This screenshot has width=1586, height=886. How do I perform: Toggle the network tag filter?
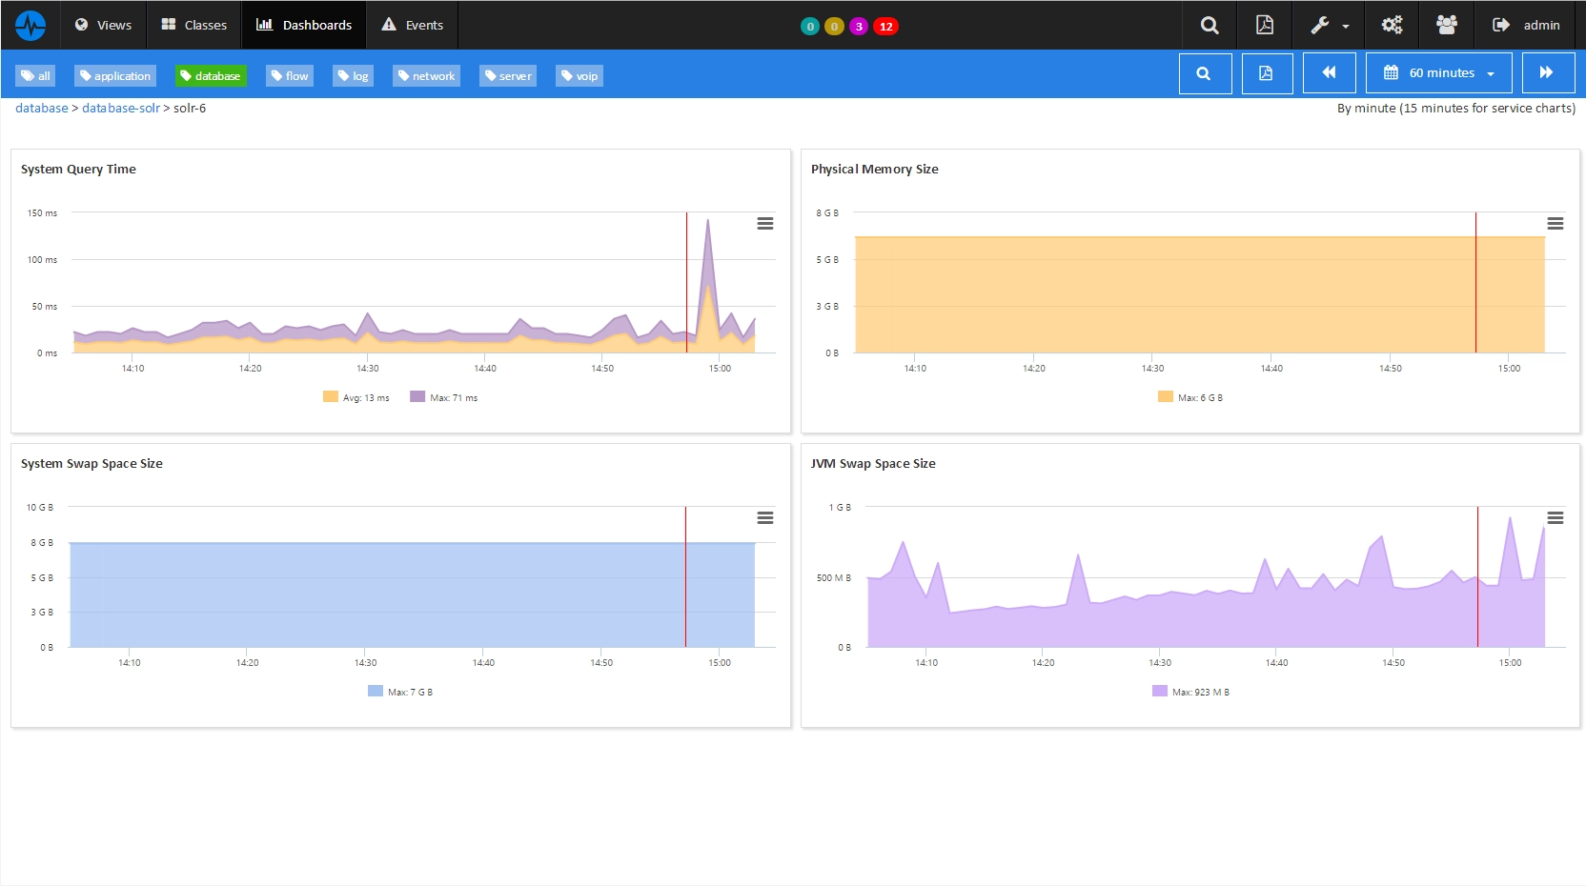[x=426, y=76]
